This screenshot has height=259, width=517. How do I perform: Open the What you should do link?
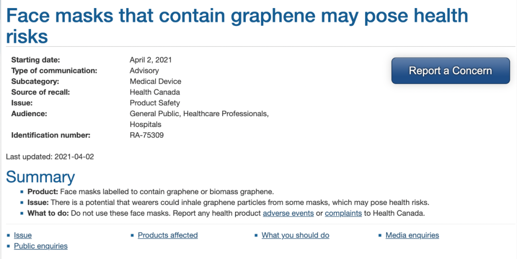[295, 235]
